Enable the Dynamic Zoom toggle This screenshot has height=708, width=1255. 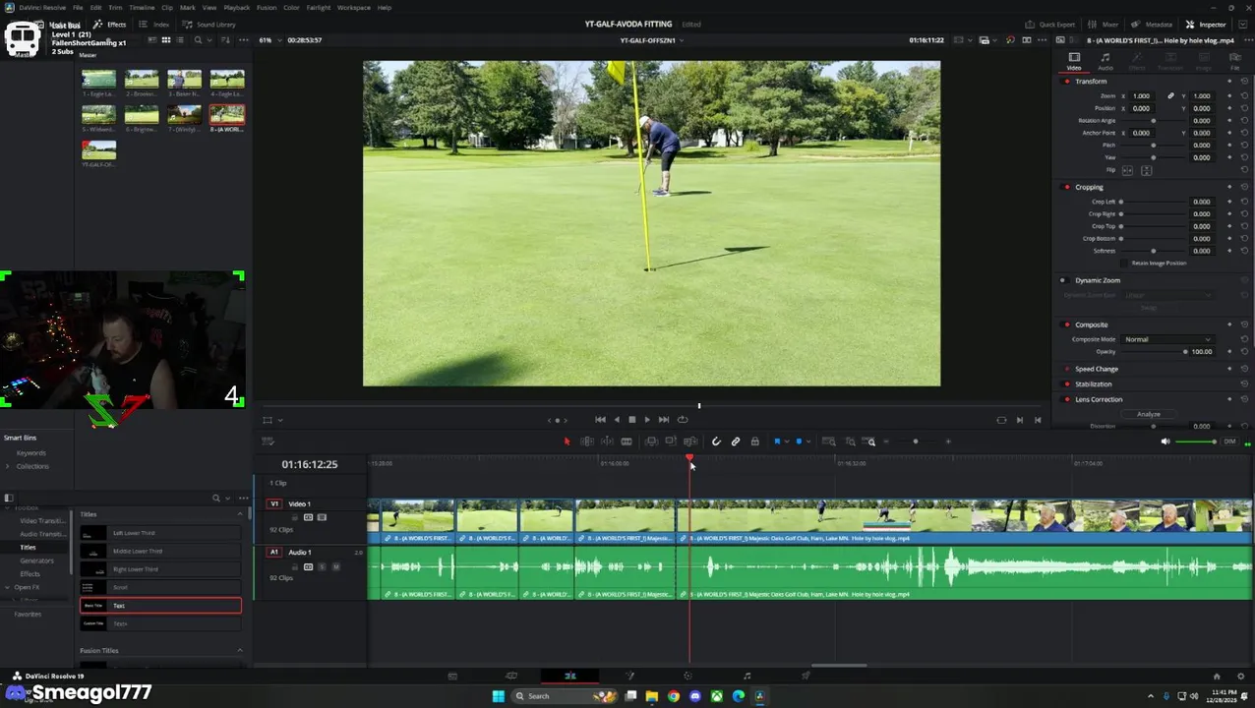1062,280
